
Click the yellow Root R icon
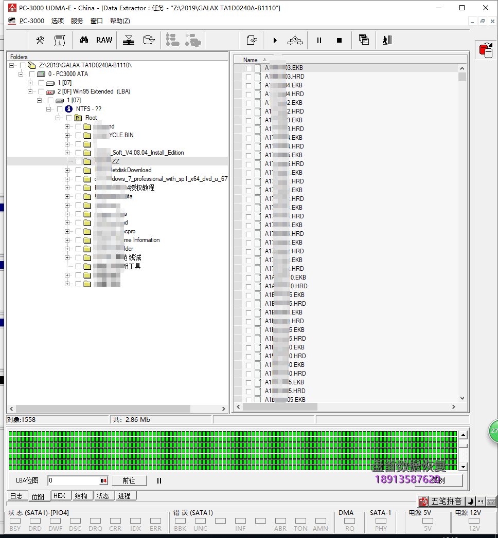coord(78,118)
